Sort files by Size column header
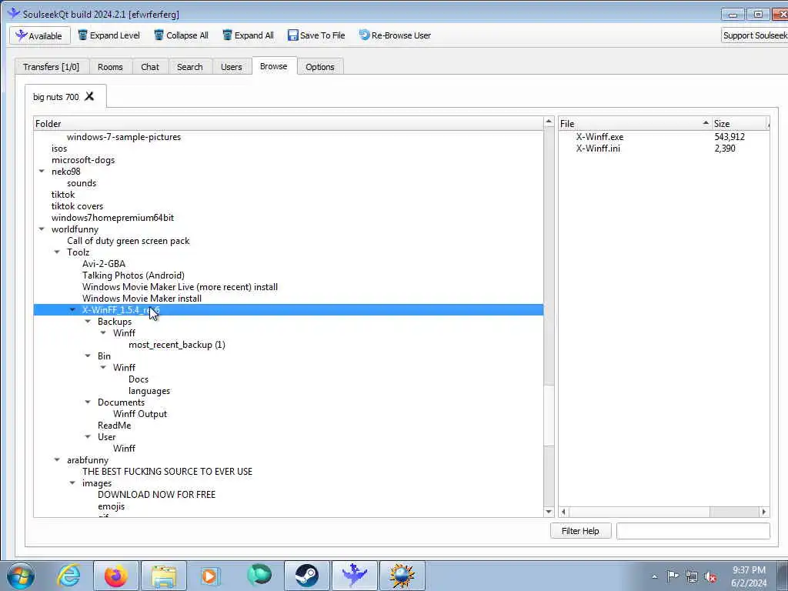The image size is (788, 591). 740,124
